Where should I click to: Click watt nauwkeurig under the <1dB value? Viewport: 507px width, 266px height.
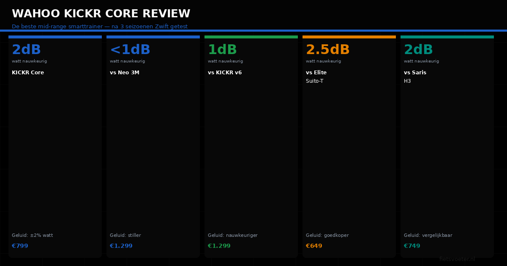click(x=127, y=61)
